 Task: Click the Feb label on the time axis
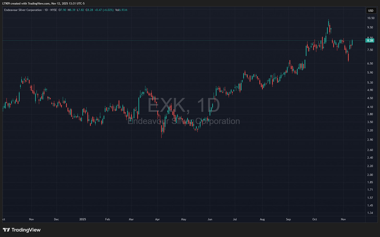[107, 219]
